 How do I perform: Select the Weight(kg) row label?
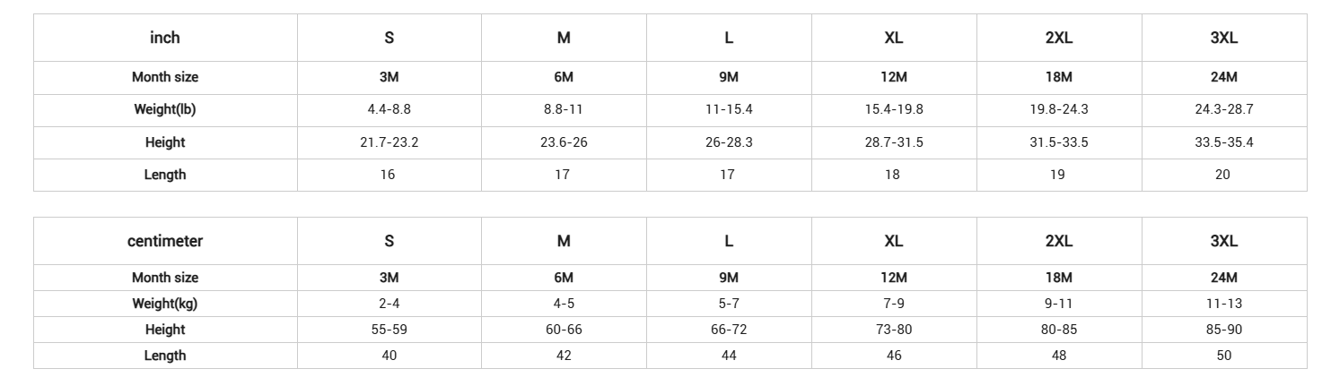point(165,304)
